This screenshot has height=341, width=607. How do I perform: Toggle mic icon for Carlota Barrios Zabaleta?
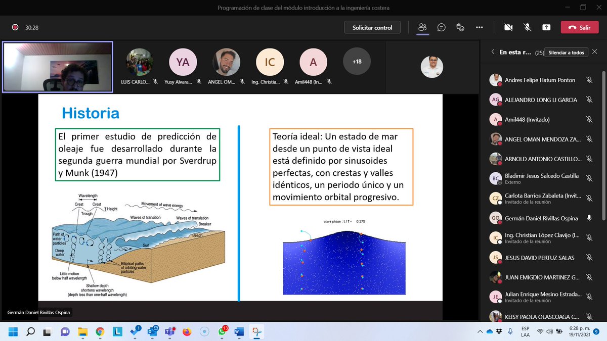(x=589, y=199)
